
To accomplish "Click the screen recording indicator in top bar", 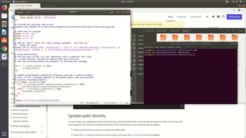I will coord(227,2).
